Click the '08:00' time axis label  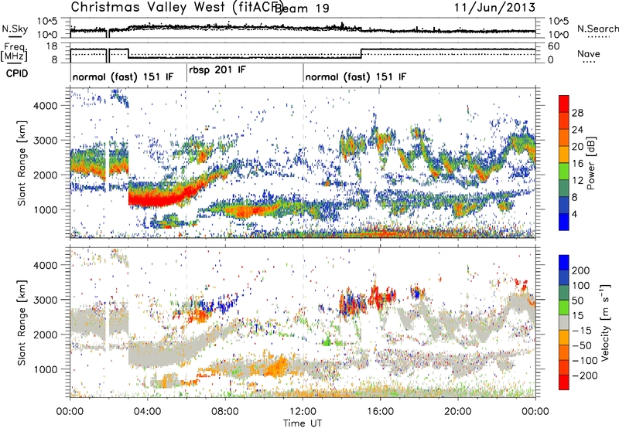click(x=225, y=412)
